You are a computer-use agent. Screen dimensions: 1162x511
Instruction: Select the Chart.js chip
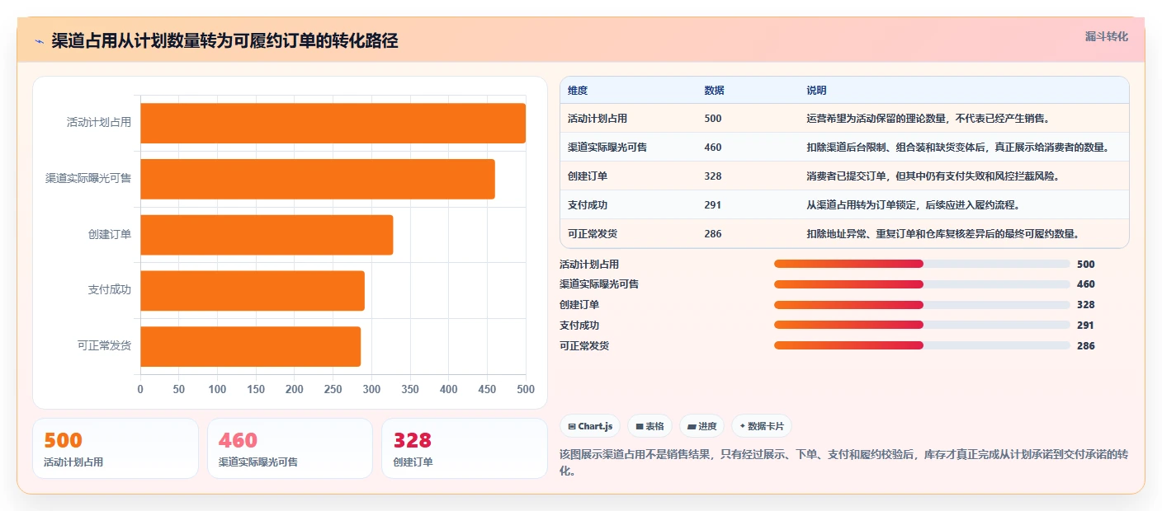click(x=590, y=426)
